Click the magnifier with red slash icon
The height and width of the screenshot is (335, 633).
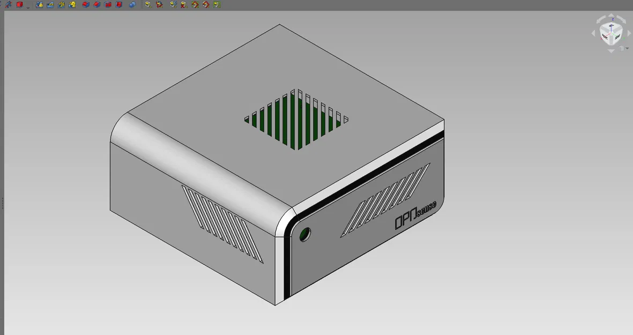[159, 5]
